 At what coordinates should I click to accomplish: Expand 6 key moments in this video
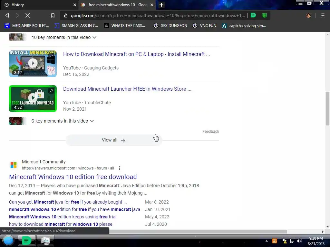click(63, 121)
